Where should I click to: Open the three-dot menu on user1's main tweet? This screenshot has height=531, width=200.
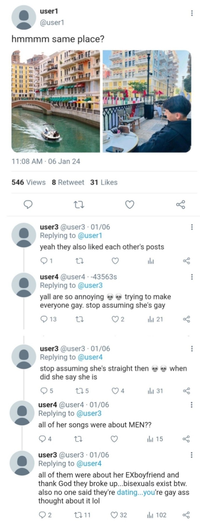192,13
